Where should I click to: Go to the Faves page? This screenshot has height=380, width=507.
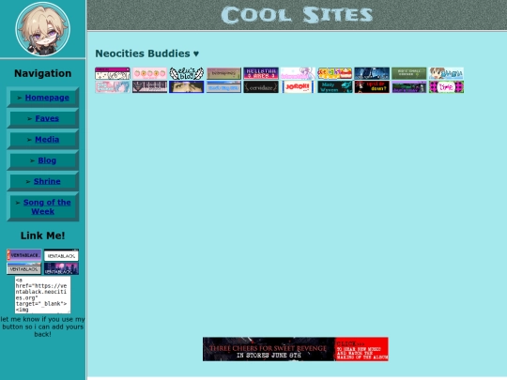pos(47,118)
